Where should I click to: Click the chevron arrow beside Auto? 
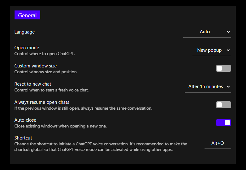coord(228,32)
